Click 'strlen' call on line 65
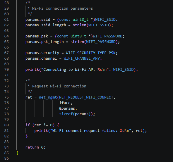 pyautogui.click(x=77, y=42)
